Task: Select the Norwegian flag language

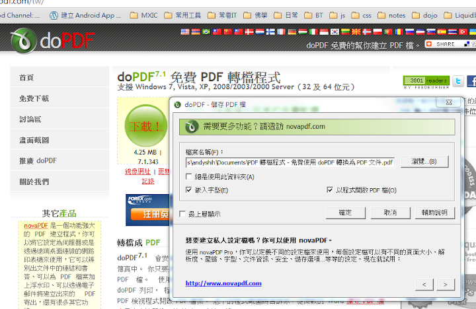Action: point(367,32)
